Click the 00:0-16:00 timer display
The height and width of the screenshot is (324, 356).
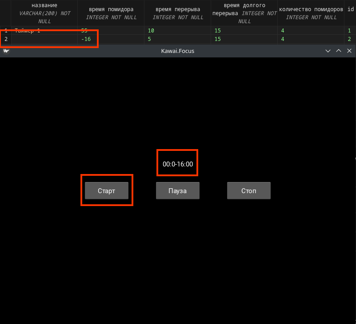click(177, 164)
